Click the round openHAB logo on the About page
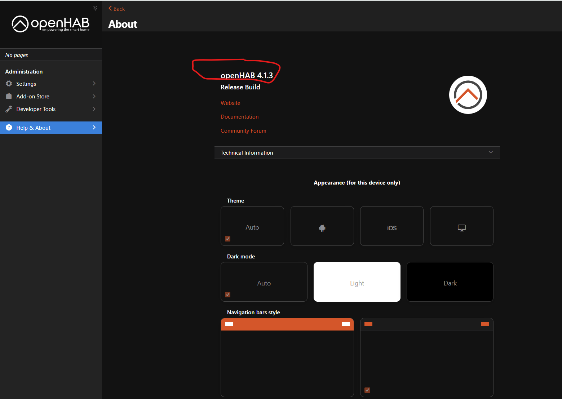Viewport: 562px width, 399px height. coord(468,95)
